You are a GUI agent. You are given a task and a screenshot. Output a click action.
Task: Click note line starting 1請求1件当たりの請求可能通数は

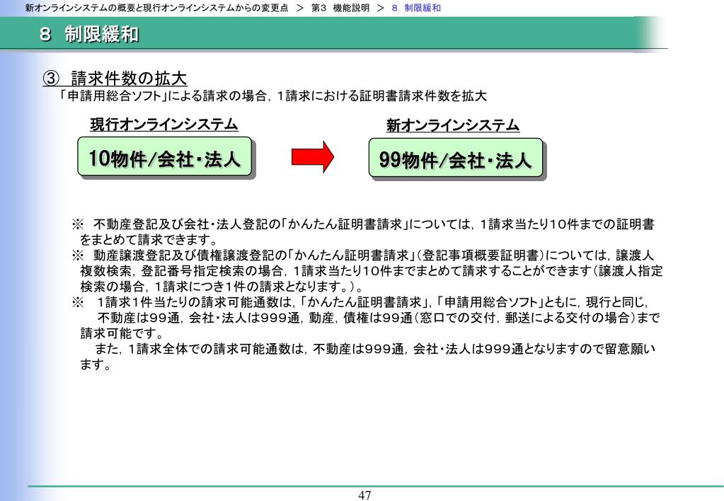click(361, 302)
